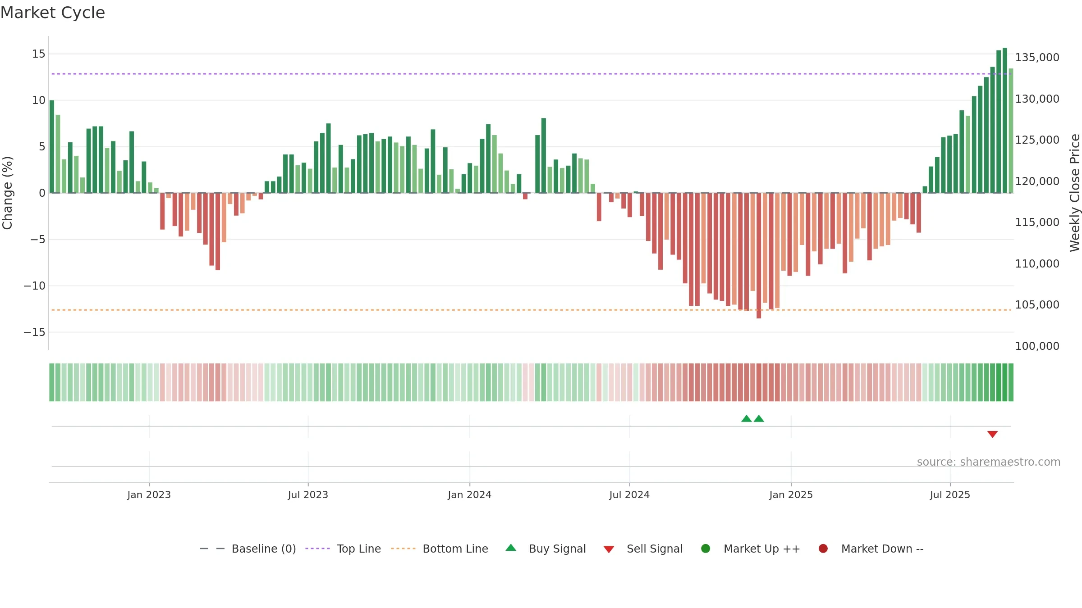
Task: Click the Weekly Close Price axis title
Action: (1075, 193)
